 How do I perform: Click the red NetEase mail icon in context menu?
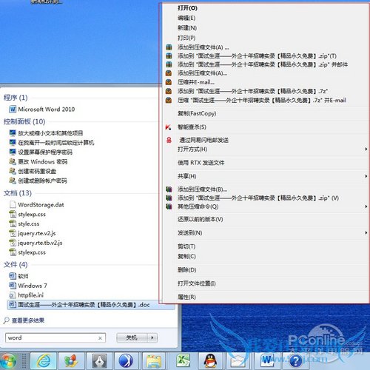pyautogui.click(x=169, y=140)
